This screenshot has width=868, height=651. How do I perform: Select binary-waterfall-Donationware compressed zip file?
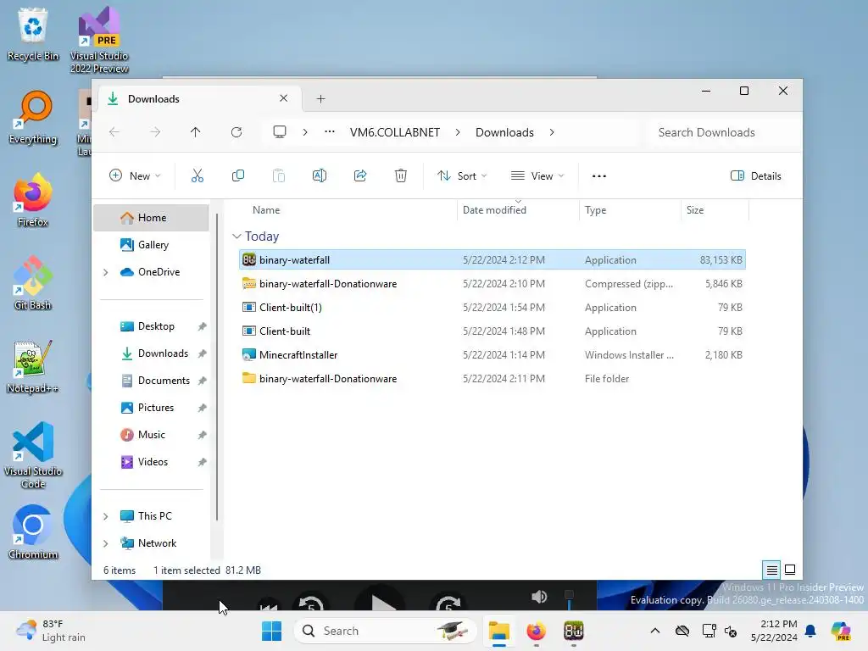coord(492,283)
